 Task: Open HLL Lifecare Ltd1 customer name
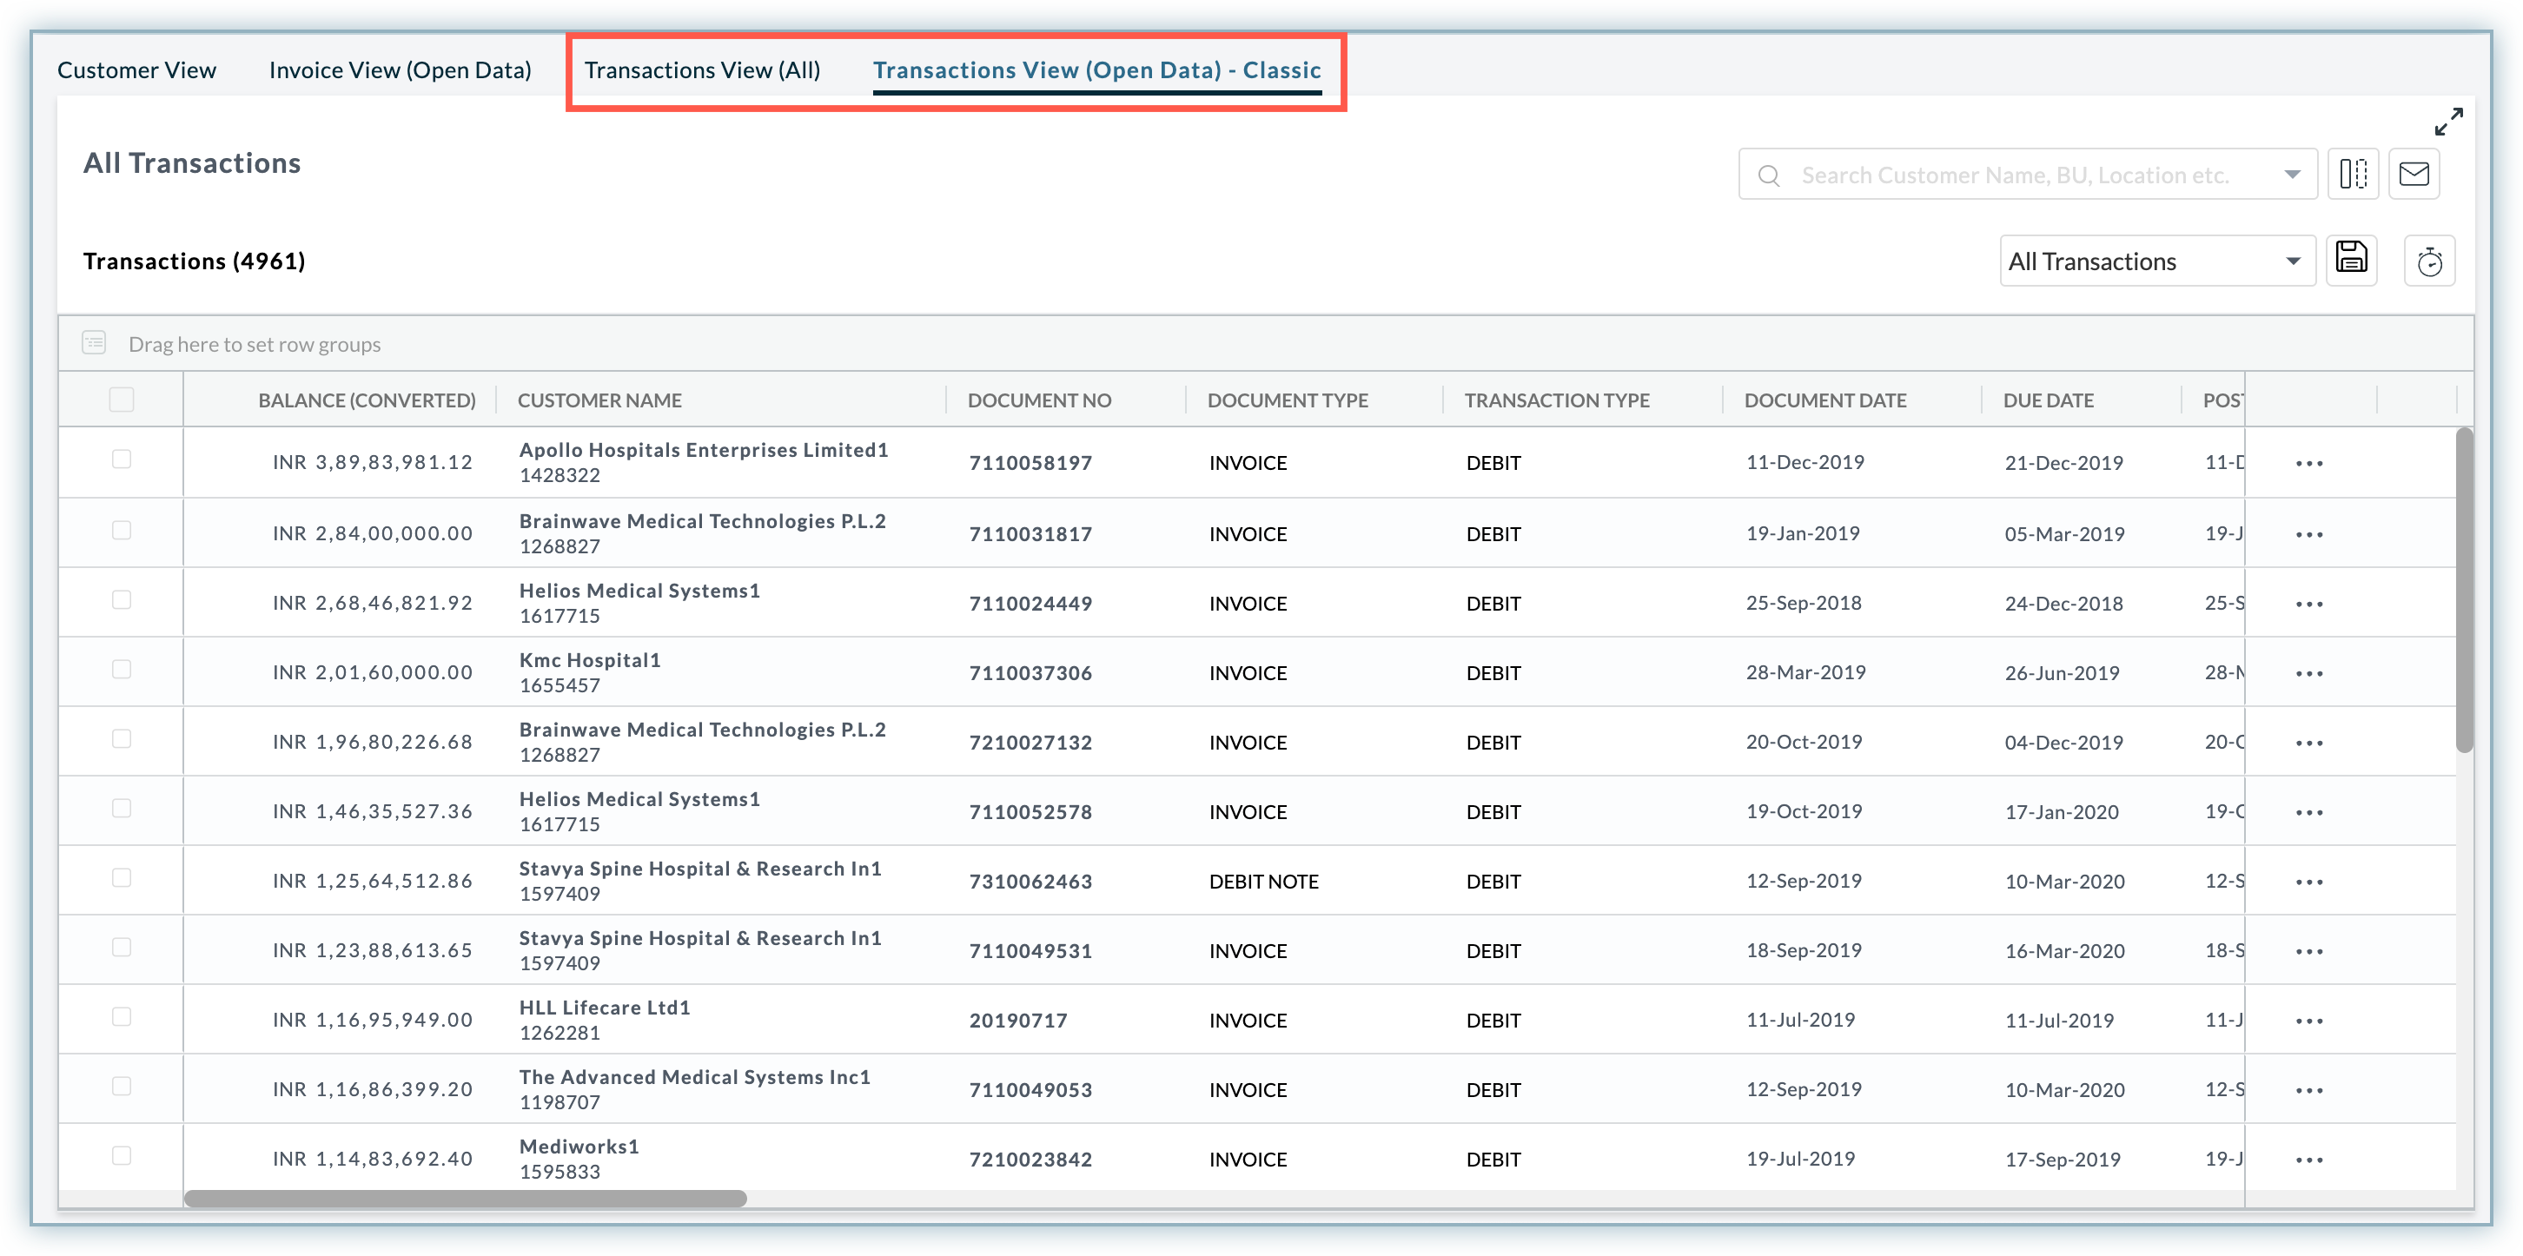[x=605, y=1008]
